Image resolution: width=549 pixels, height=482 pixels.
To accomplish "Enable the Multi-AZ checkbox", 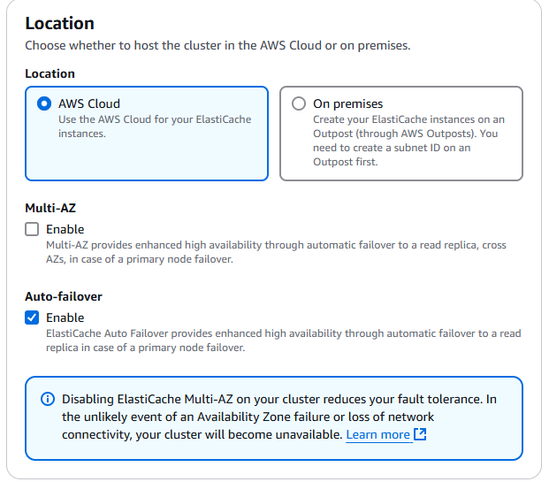I will (x=32, y=230).
